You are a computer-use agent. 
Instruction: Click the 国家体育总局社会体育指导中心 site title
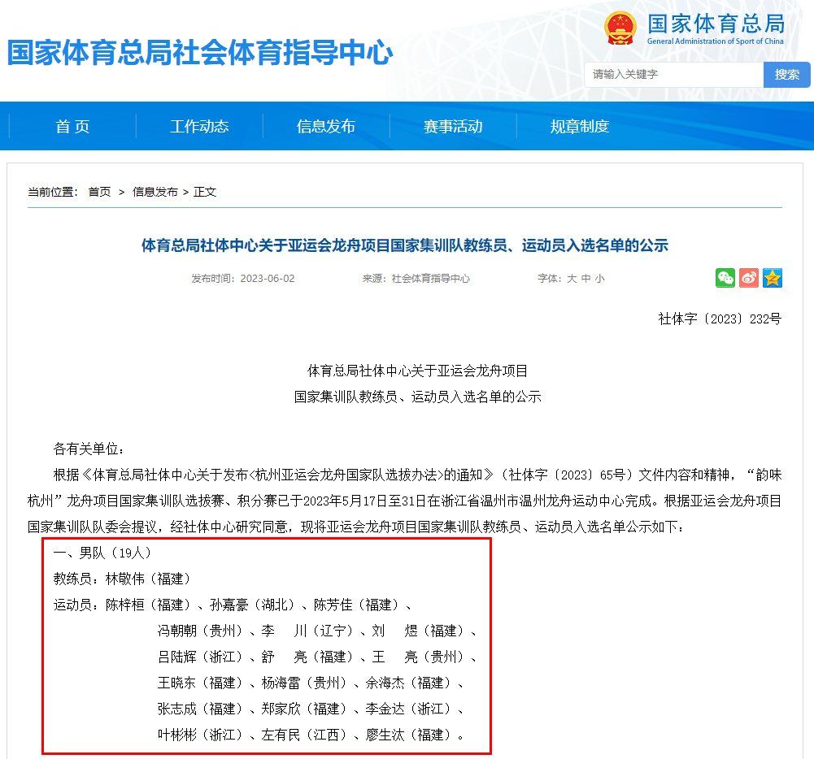(x=200, y=53)
